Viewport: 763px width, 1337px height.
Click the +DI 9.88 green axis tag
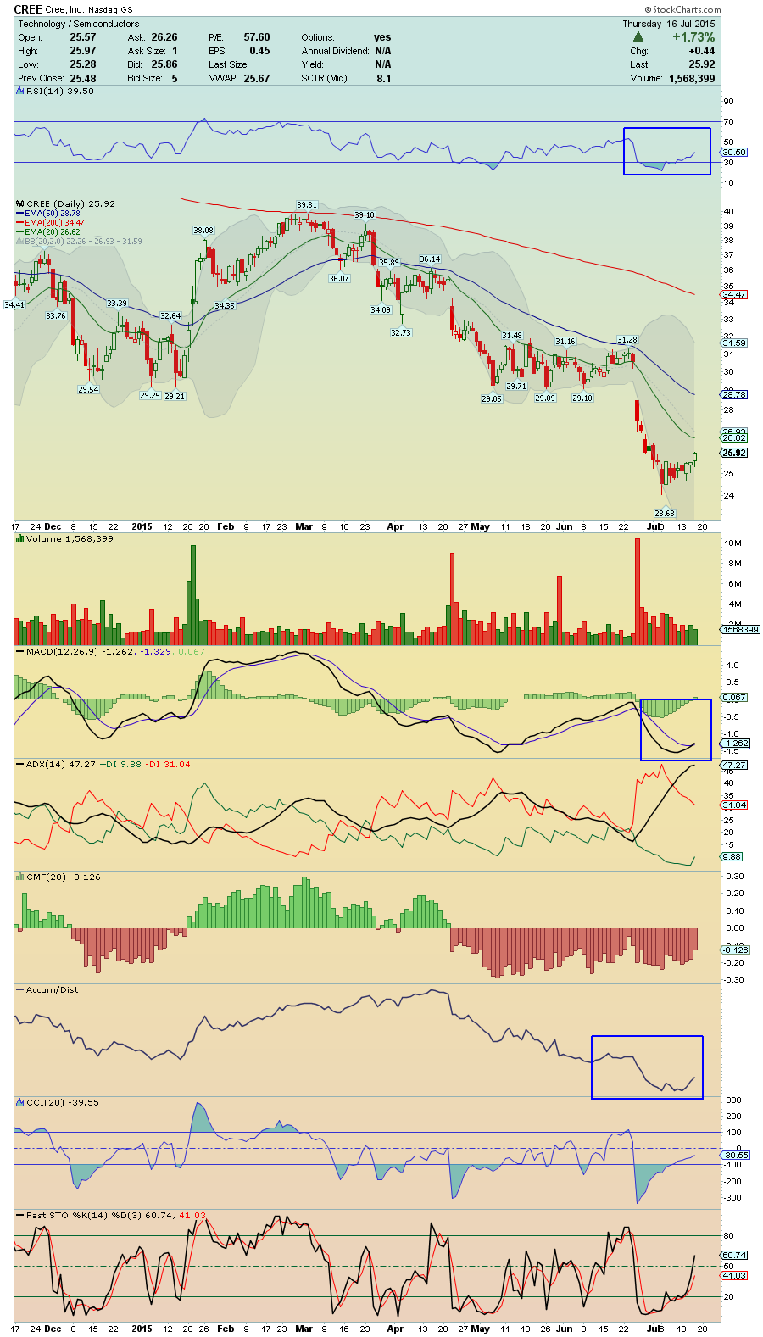click(x=732, y=856)
